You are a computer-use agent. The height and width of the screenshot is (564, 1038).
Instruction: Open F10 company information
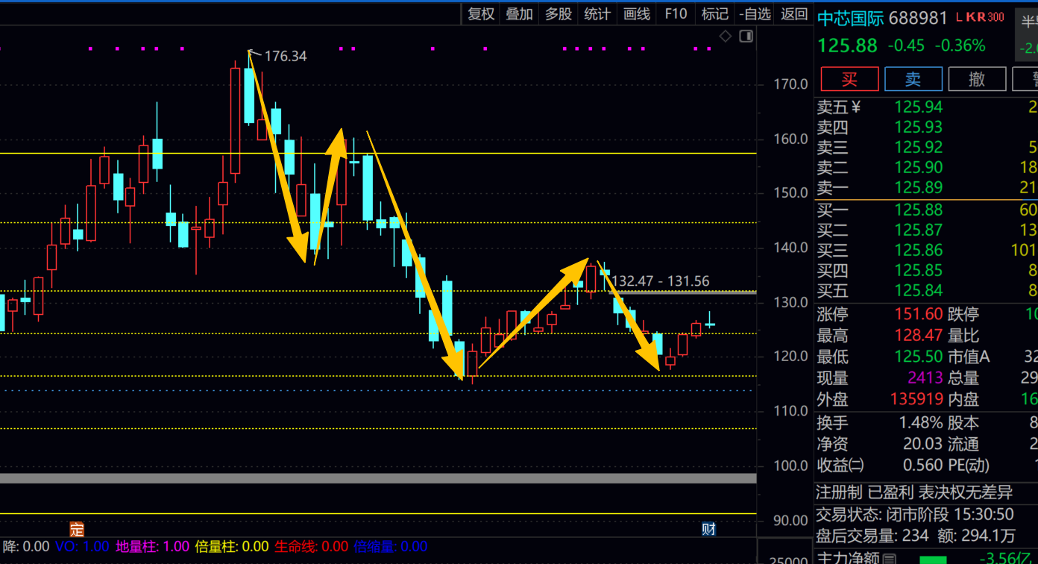676,13
